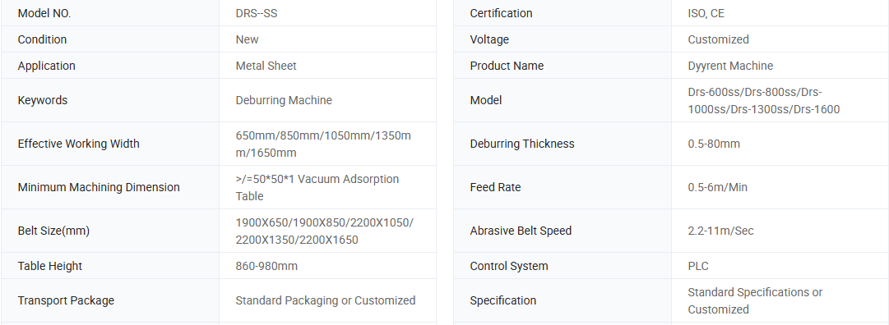Click the 650mm/850mm working width values
Image resolution: width=889 pixels, height=325 pixels.
point(323,144)
